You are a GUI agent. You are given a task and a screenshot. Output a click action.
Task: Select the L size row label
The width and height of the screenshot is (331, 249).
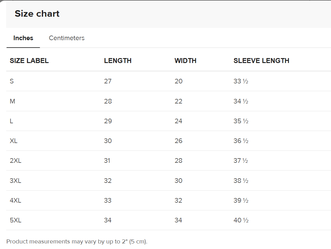point(11,121)
